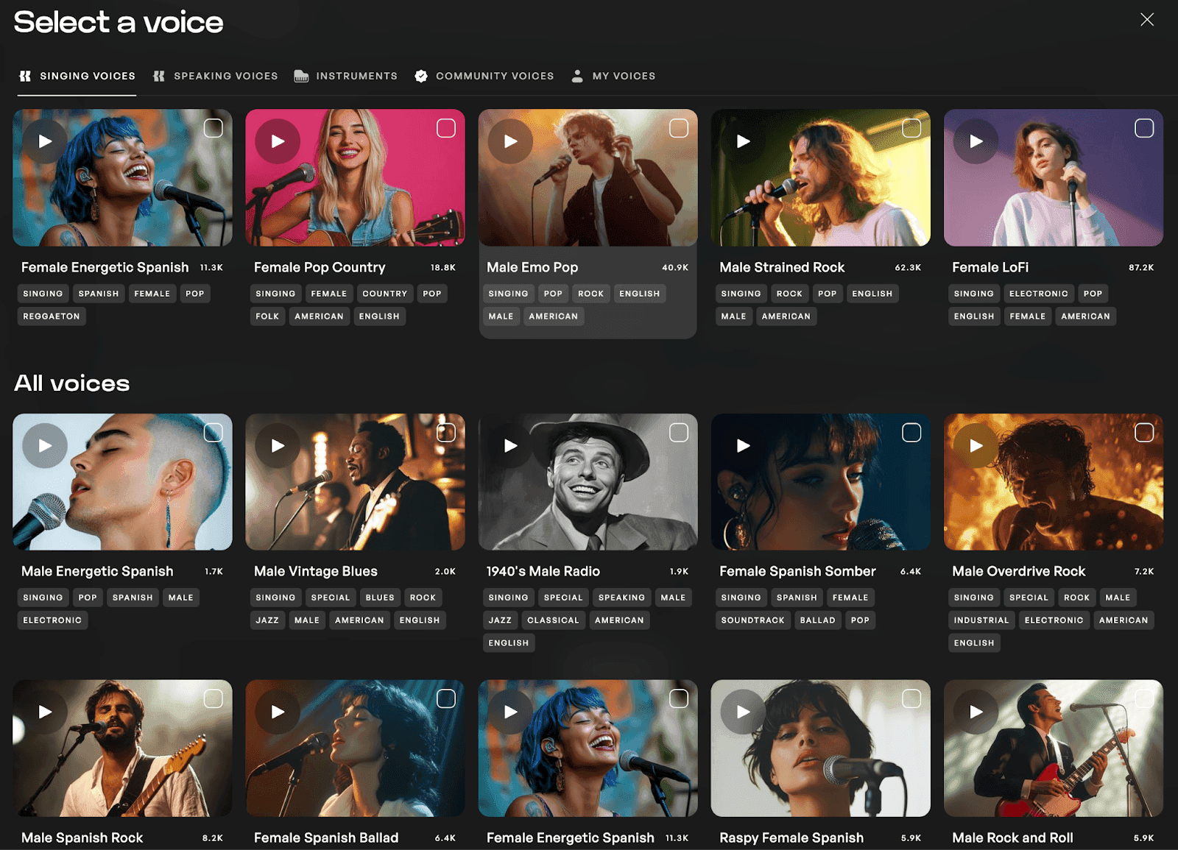The image size is (1178, 850).
Task: Play the Male Emo Pop voice preview
Action: click(510, 141)
